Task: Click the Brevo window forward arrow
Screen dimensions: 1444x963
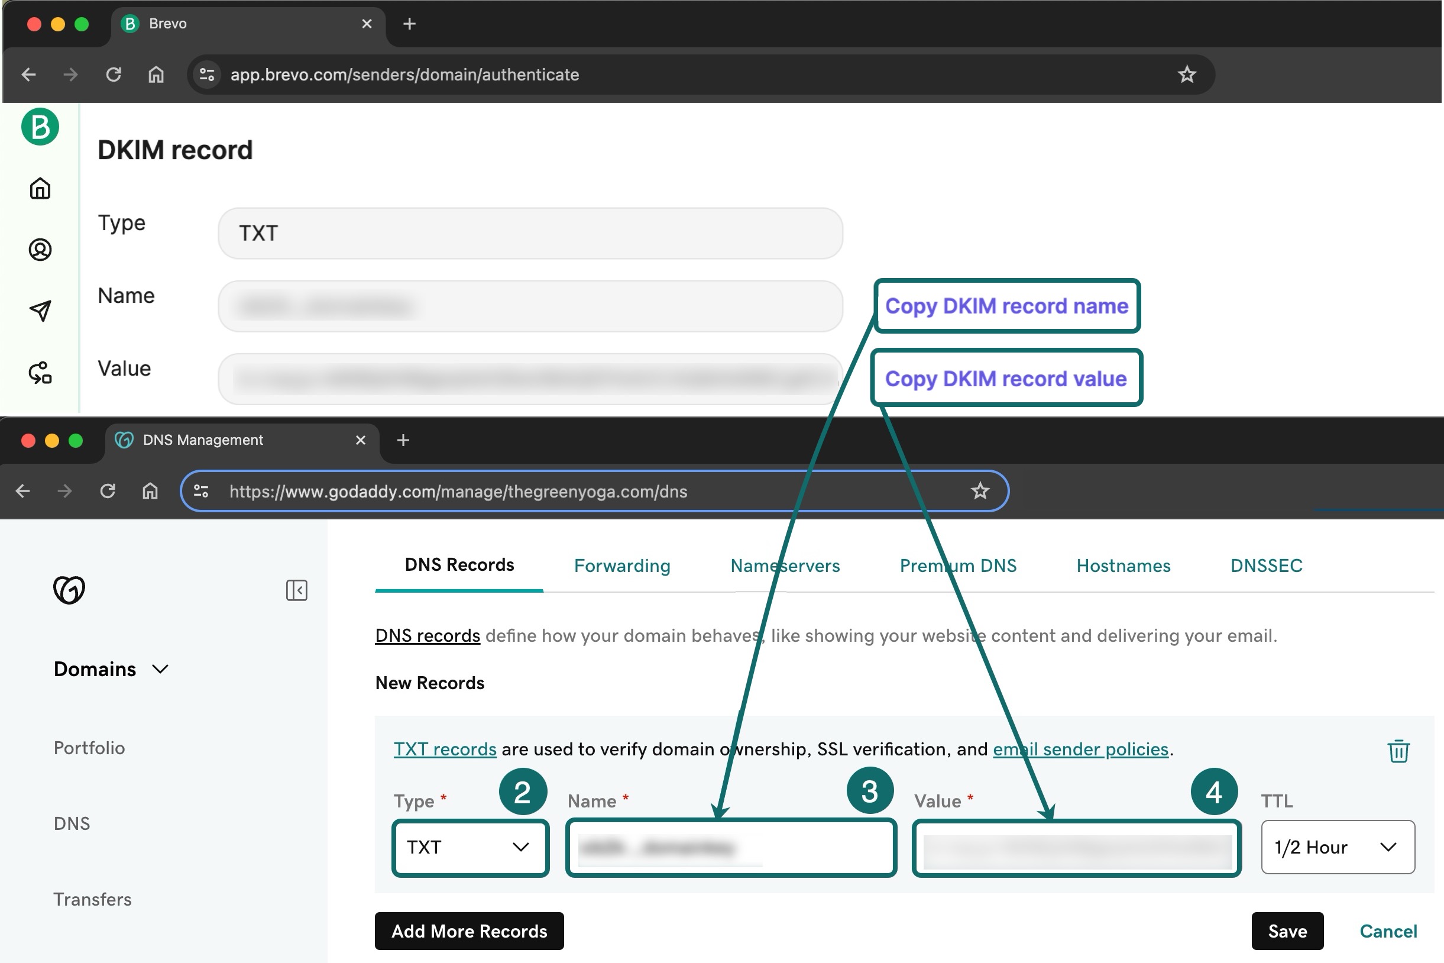Action: 70,75
